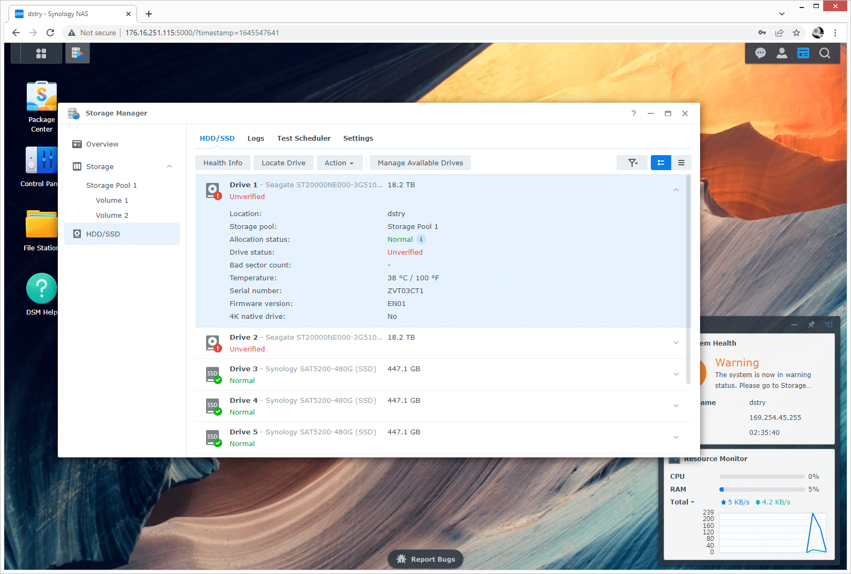This screenshot has width=851, height=574.
Task: Click the browser address bar URL
Action: [202, 33]
